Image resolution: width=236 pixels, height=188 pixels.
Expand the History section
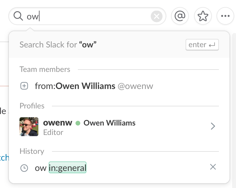point(32,151)
